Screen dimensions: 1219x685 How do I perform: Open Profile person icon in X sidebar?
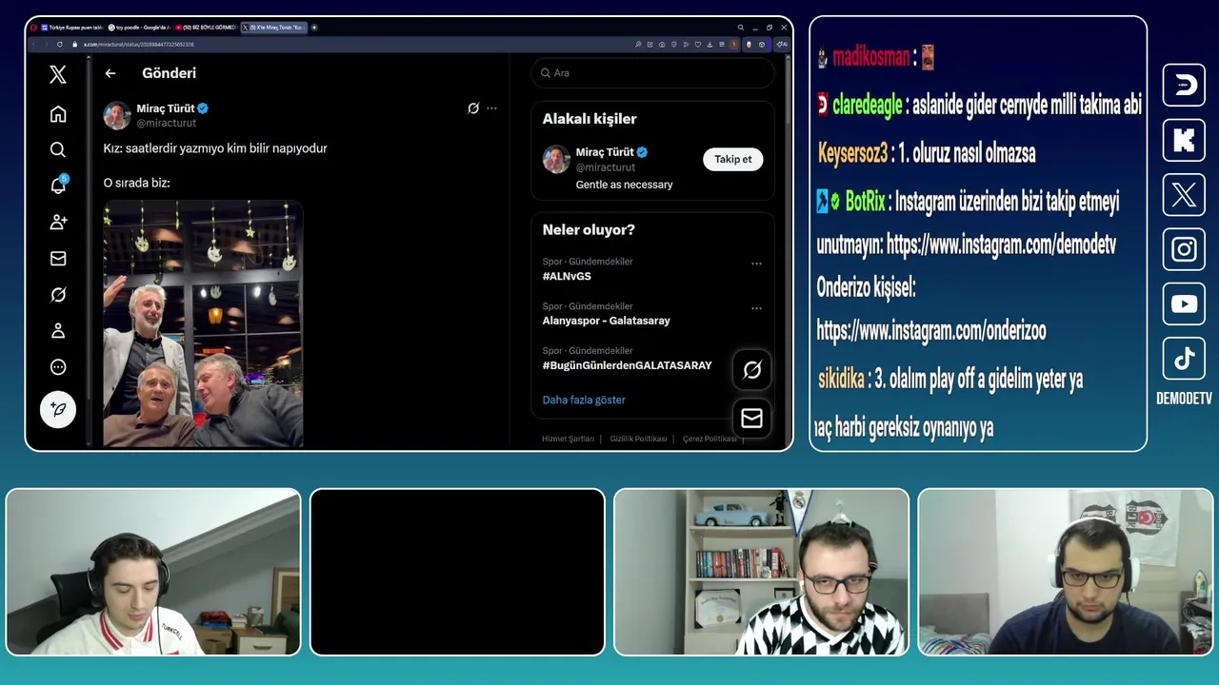pyautogui.click(x=58, y=331)
